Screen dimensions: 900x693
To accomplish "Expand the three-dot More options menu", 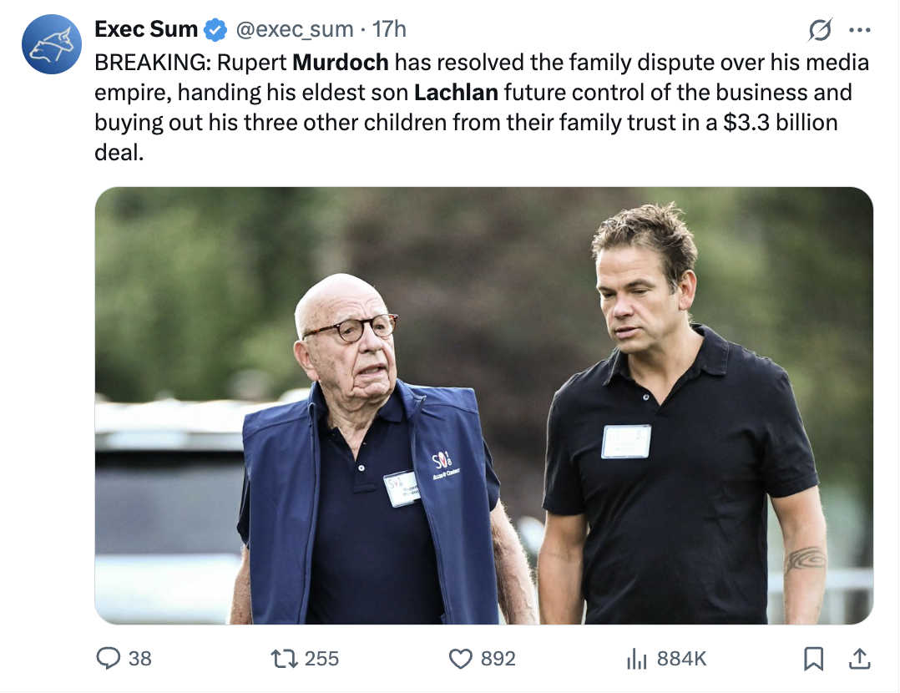I will pos(858,30).
